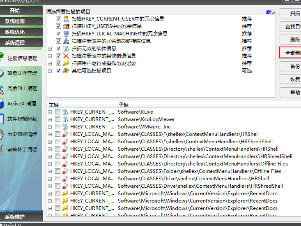Click the 默认 link
Viewport: 301px width, 226px height.
click(271, 12)
